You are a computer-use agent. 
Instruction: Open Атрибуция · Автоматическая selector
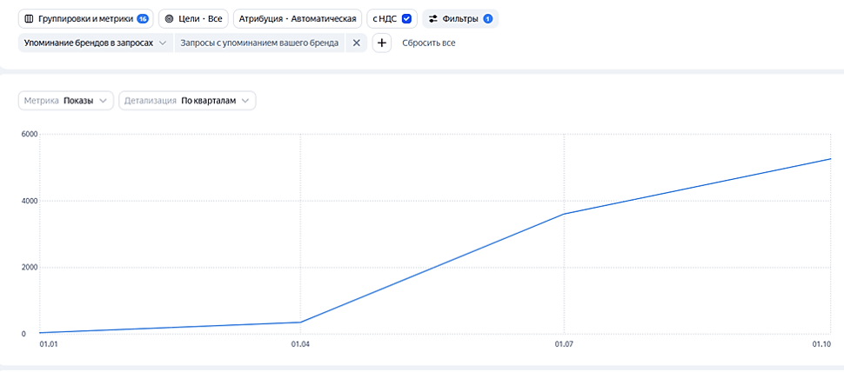tap(298, 19)
